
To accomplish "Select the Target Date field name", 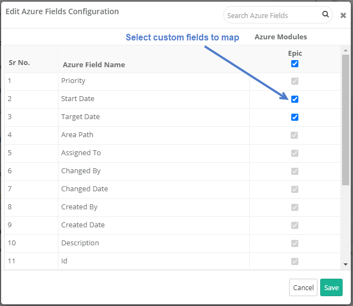I will (x=80, y=116).
